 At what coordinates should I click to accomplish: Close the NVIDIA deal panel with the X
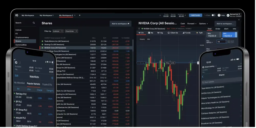239,20
